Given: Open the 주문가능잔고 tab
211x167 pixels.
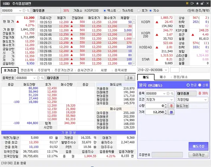Looking at the screenshot, I should 64,70.
